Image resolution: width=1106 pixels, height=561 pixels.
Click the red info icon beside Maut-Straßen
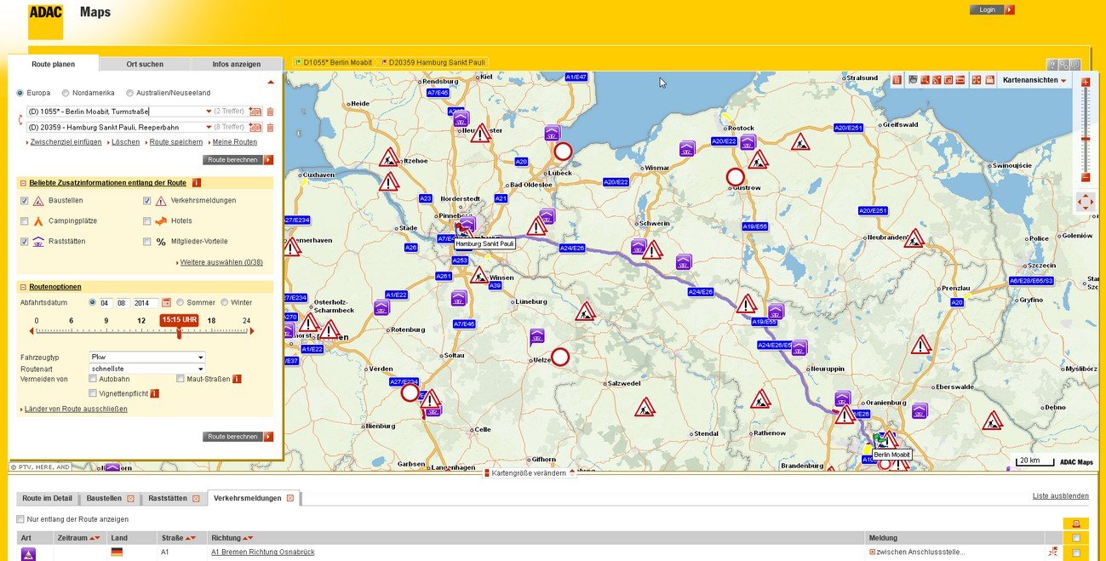(x=235, y=378)
